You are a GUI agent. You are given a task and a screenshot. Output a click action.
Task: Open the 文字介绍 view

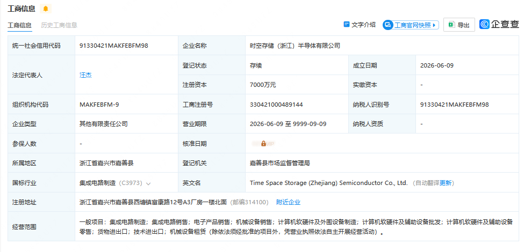pyautogui.click(x=360, y=25)
